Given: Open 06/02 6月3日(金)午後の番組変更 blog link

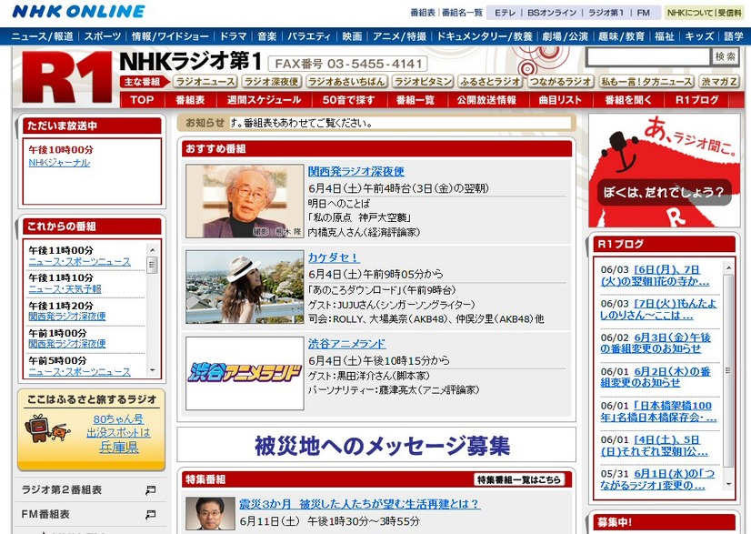Looking at the screenshot, I should [656, 343].
